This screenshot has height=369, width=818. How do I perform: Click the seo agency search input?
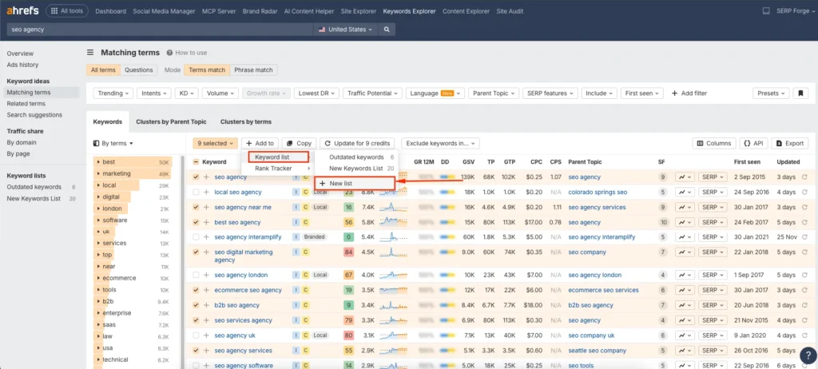[160, 30]
